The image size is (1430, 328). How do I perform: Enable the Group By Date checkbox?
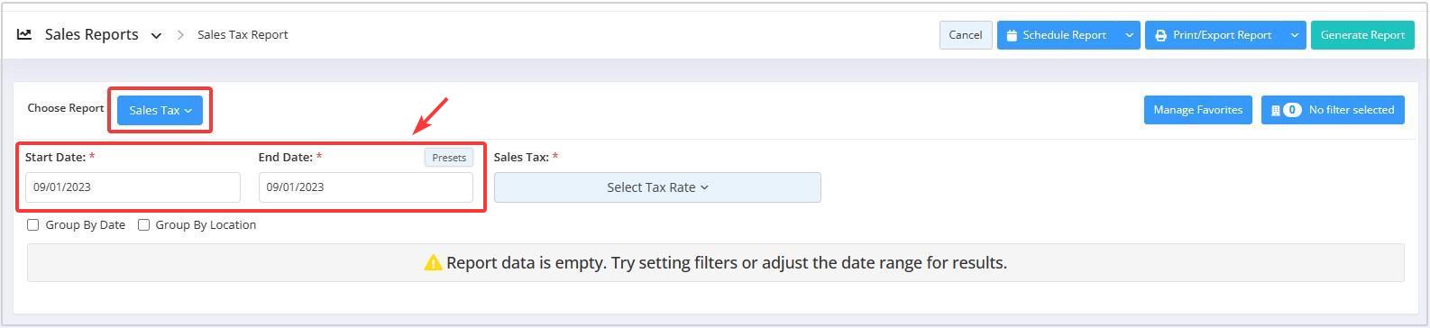tap(33, 224)
